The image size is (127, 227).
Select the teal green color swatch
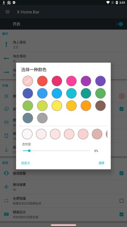(86, 93)
